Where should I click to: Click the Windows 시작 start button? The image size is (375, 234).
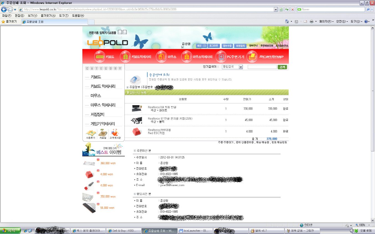[10, 230]
